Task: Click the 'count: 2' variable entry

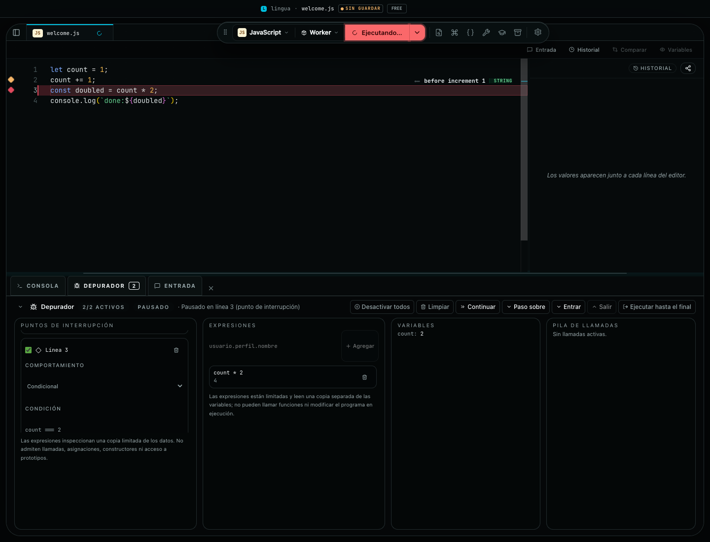Action: pyautogui.click(x=410, y=334)
